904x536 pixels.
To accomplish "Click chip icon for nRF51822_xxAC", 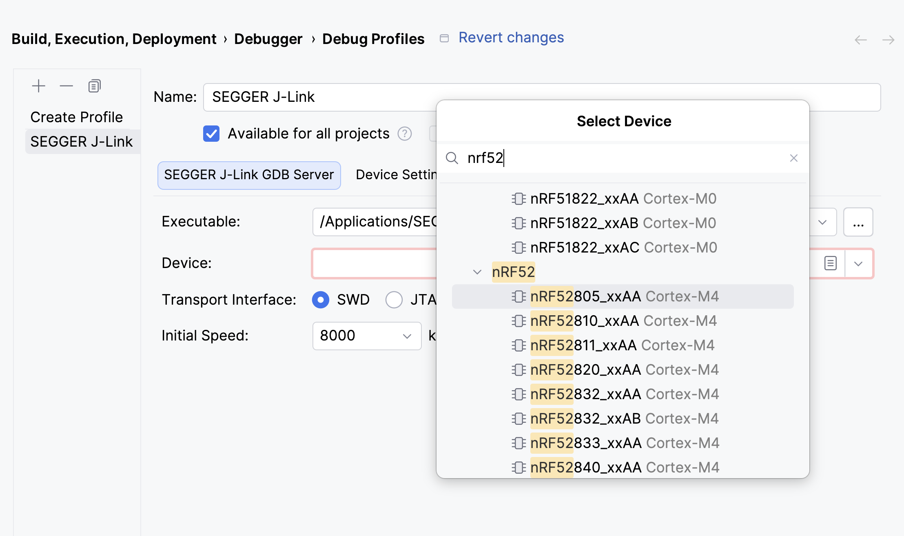I will 518,248.
